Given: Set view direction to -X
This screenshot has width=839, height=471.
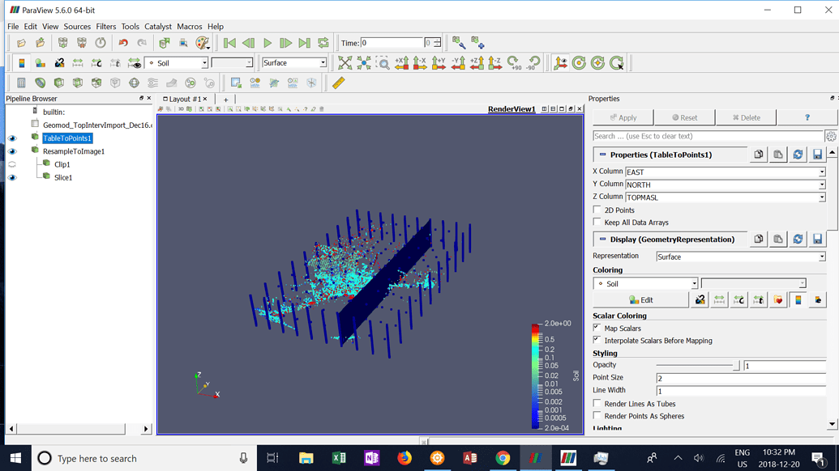Looking at the screenshot, I should pyautogui.click(x=420, y=63).
